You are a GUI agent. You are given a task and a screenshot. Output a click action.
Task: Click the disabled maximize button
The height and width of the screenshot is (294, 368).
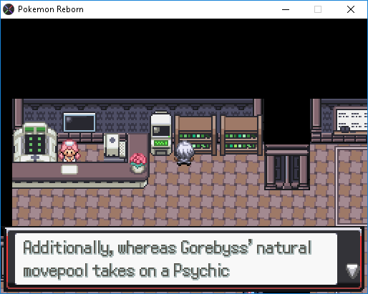click(318, 9)
